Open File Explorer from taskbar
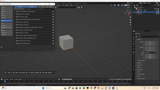This screenshot has height=90, width=160. click(102, 88)
